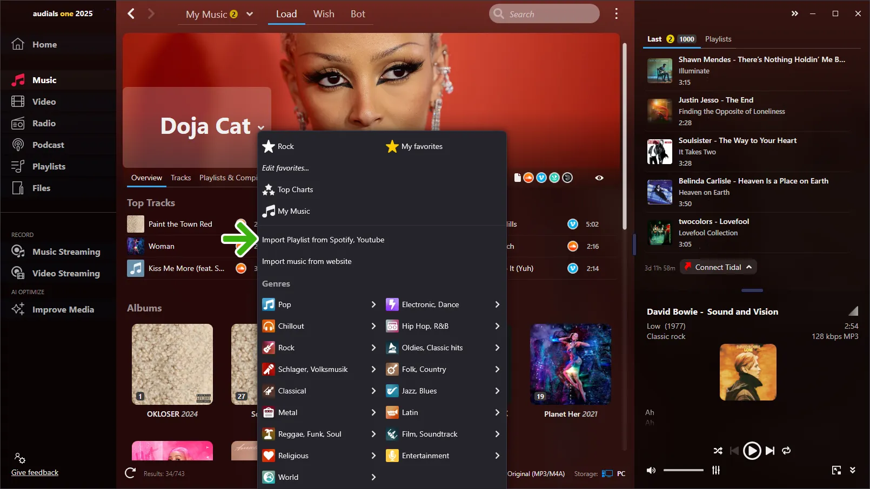Expand the Chillout genre submenu
The height and width of the screenshot is (489, 870).
pos(373,326)
